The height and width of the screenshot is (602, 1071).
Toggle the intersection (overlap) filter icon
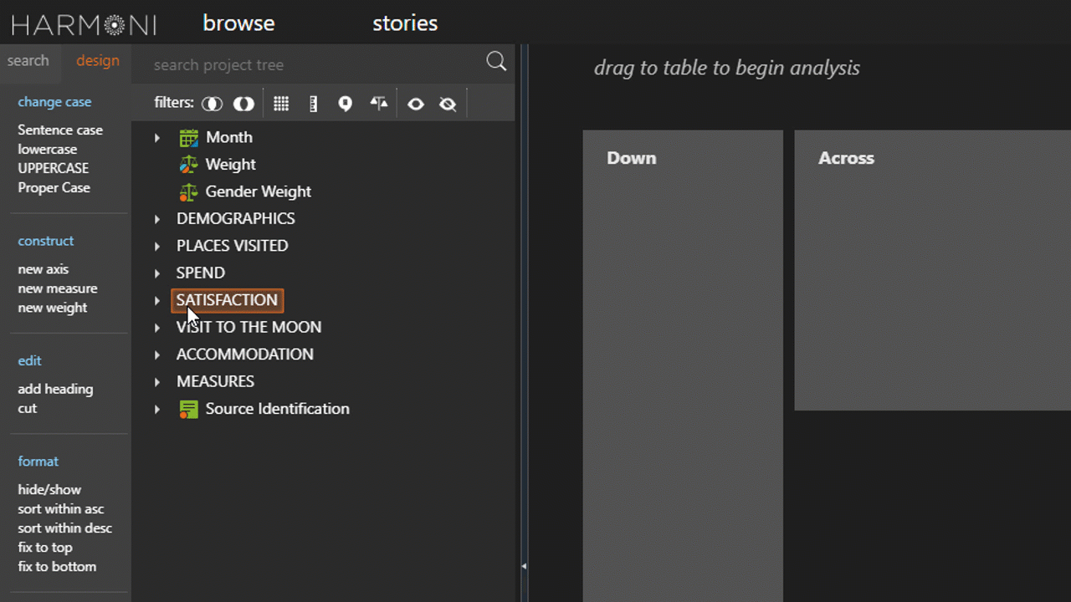(x=212, y=104)
